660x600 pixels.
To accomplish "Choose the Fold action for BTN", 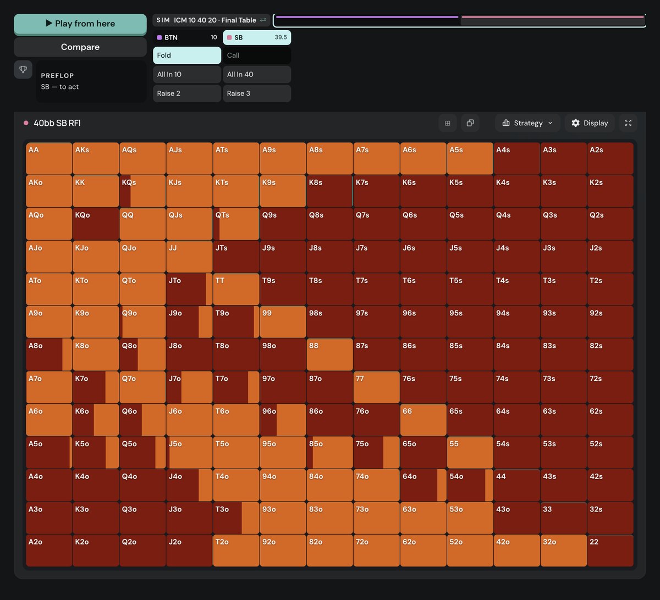I will coord(187,55).
